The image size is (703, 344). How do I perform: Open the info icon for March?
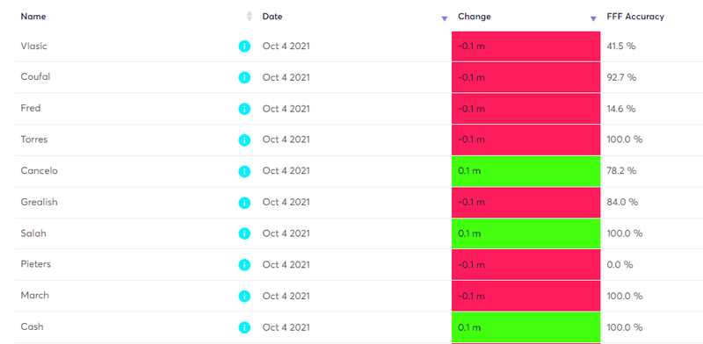click(244, 296)
